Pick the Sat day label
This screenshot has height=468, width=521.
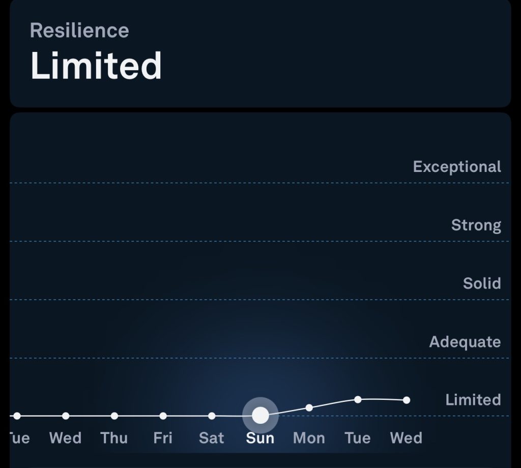(x=211, y=438)
